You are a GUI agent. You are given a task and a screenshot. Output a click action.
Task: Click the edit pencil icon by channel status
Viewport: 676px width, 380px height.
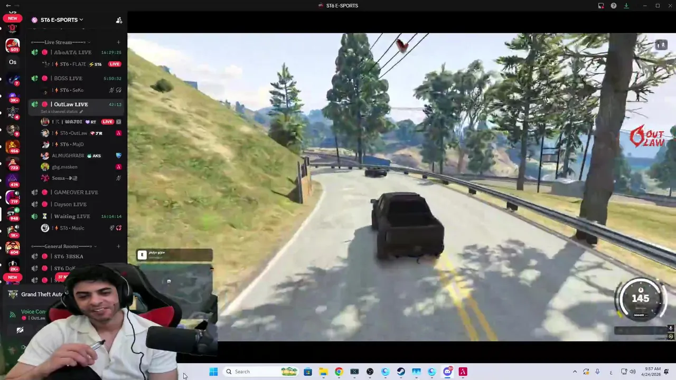[81, 112]
